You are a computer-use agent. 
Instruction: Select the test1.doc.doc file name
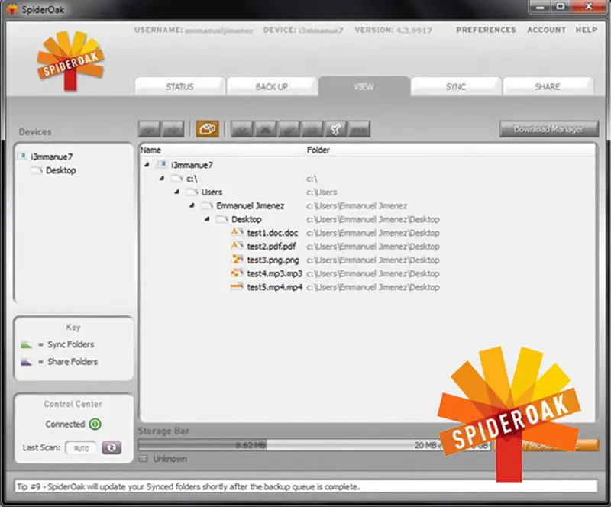(x=273, y=233)
